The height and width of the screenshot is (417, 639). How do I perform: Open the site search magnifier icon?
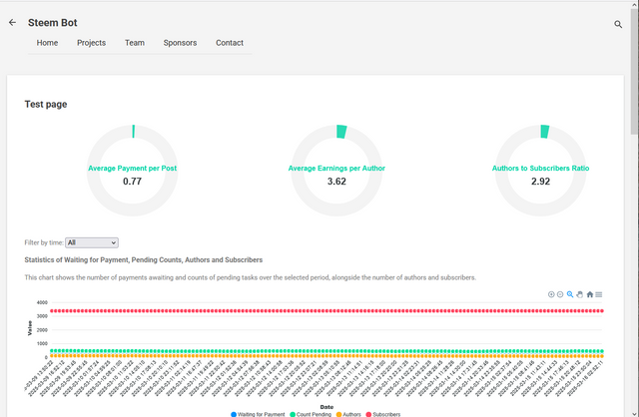[x=618, y=24]
